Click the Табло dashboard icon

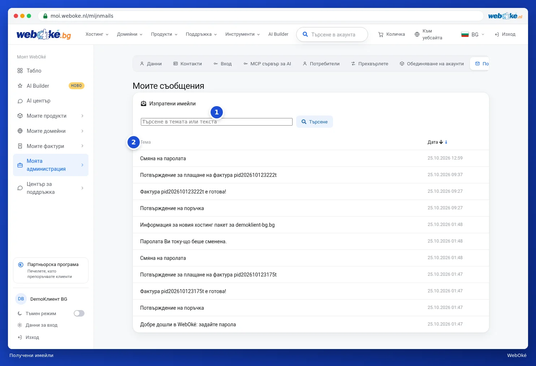click(x=20, y=71)
